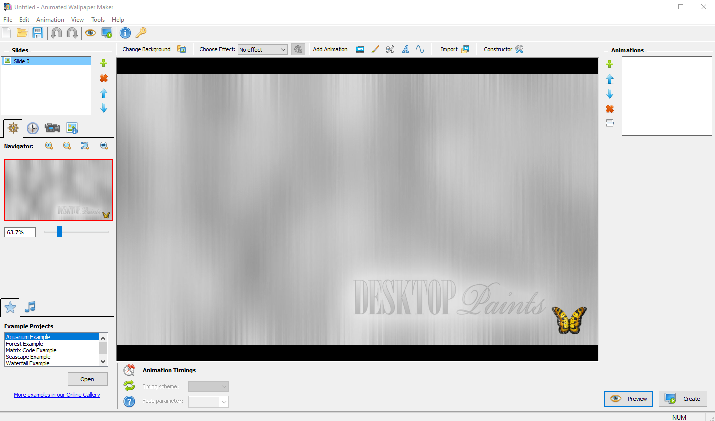Select Matrix Code Example project
715x421 pixels.
(51, 350)
